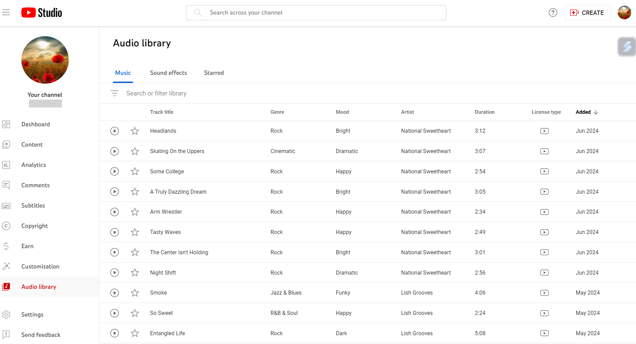The height and width of the screenshot is (344, 636).
Task: Open the Copyright section from sidebar
Action: pyautogui.click(x=34, y=226)
